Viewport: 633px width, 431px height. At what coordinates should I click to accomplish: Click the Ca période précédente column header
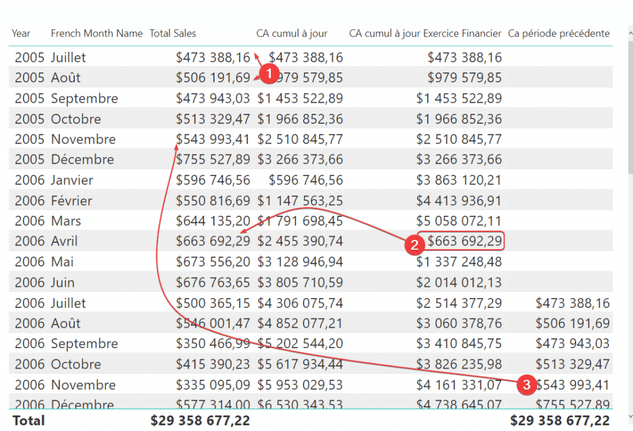[559, 33]
